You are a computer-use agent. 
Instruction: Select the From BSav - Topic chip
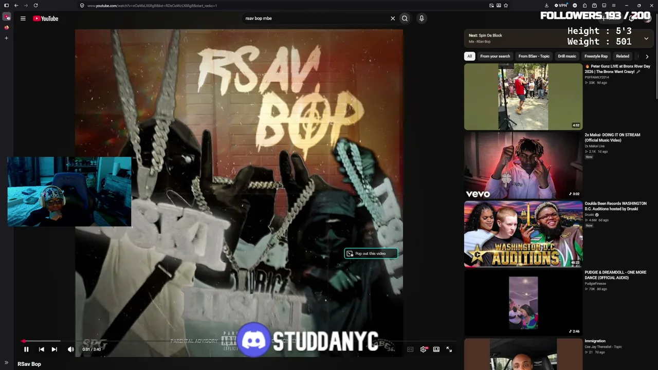(534, 57)
